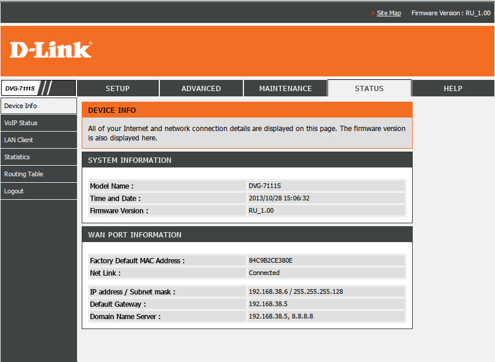
Task: Select the STATUS tab
Action: pos(369,88)
